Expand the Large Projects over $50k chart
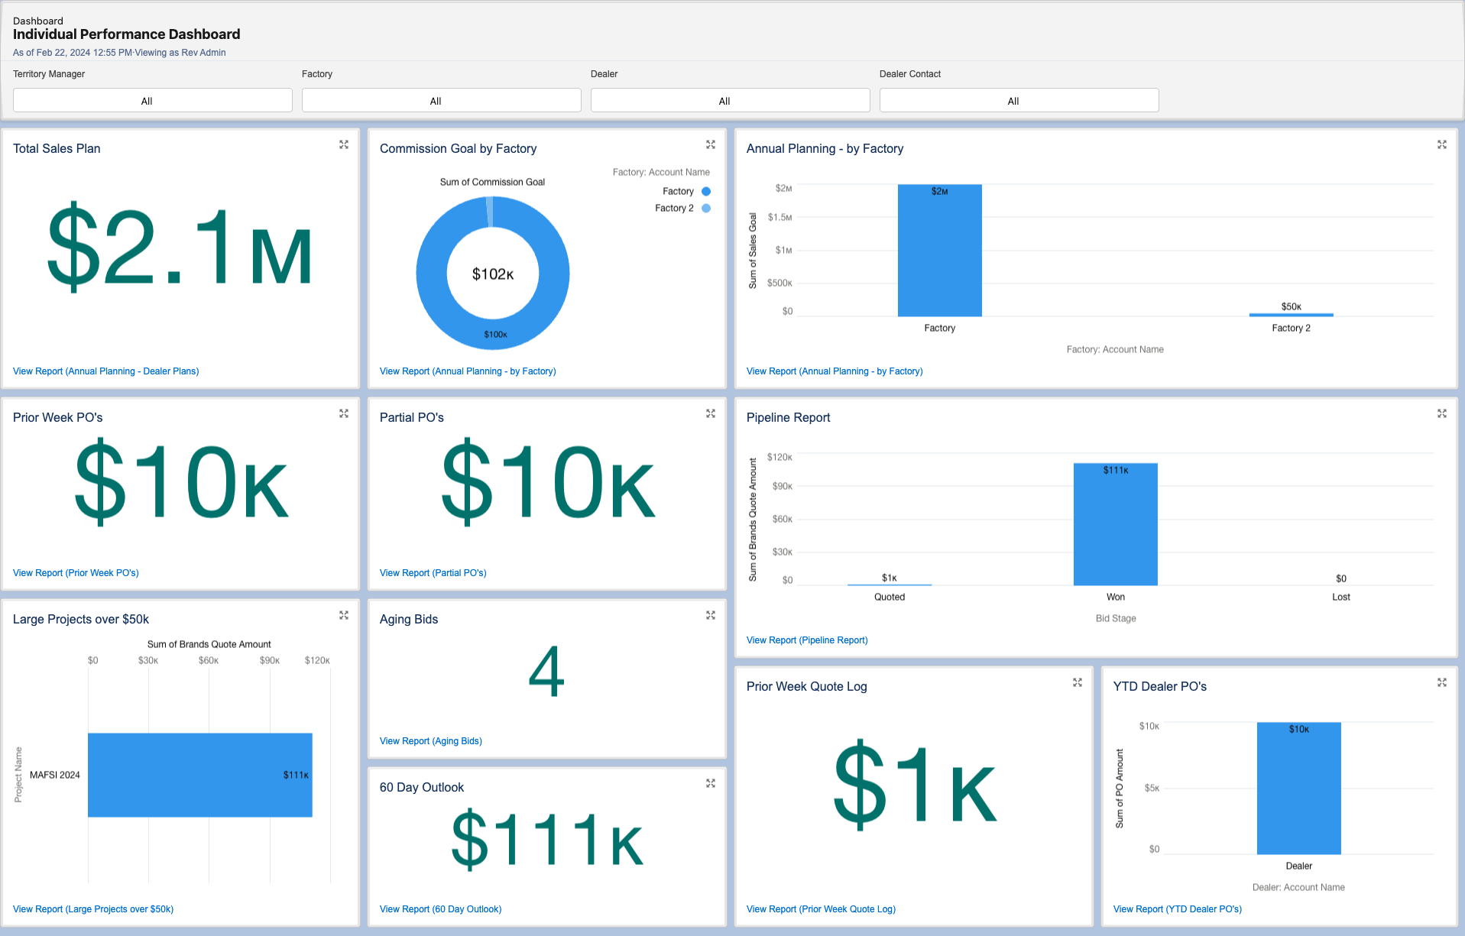 pyautogui.click(x=344, y=615)
